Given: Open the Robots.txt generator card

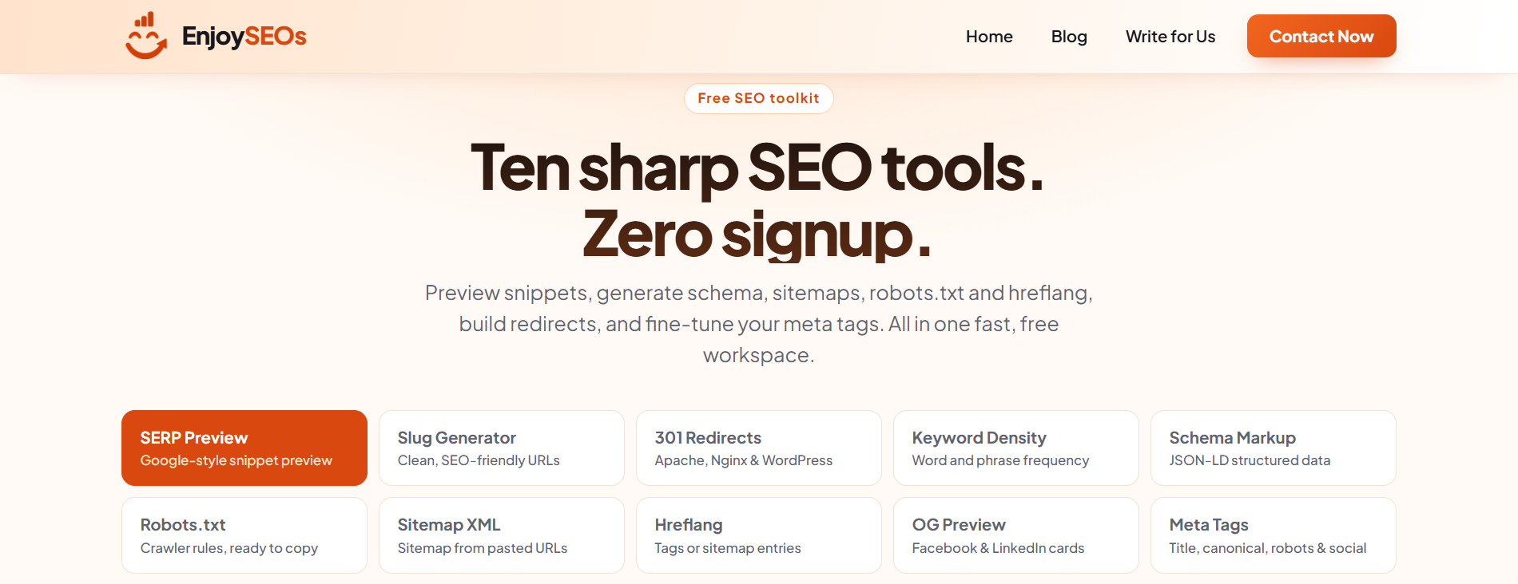Looking at the screenshot, I should click(x=244, y=535).
